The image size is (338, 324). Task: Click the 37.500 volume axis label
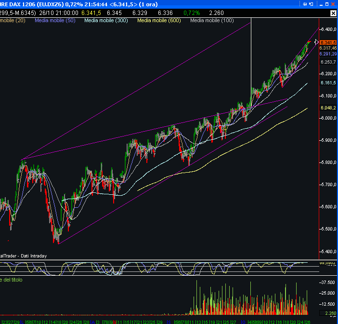(328, 283)
